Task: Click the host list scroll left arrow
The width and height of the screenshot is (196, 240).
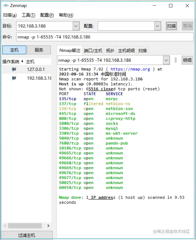Action: click(x=5, y=226)
